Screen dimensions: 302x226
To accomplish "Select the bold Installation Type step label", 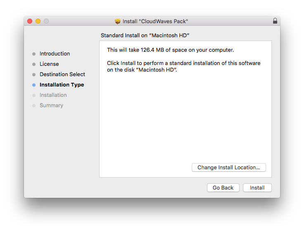I will 62,85.
